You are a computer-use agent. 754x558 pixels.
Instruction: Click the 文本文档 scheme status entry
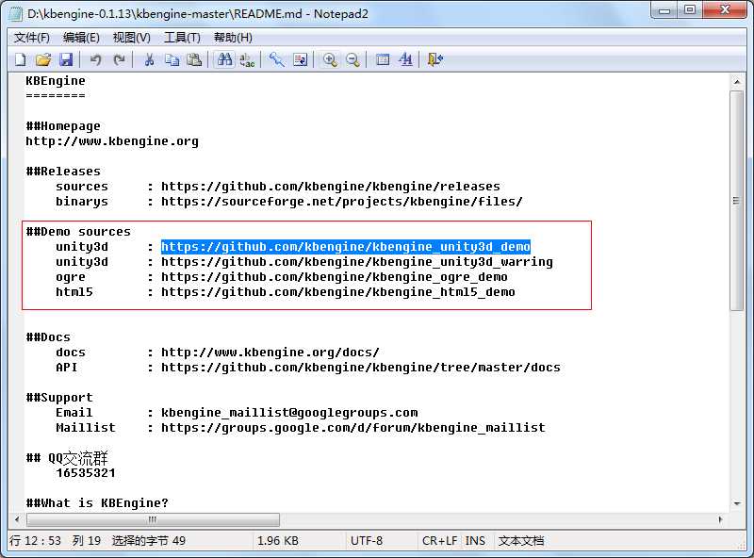coord(521,541)
